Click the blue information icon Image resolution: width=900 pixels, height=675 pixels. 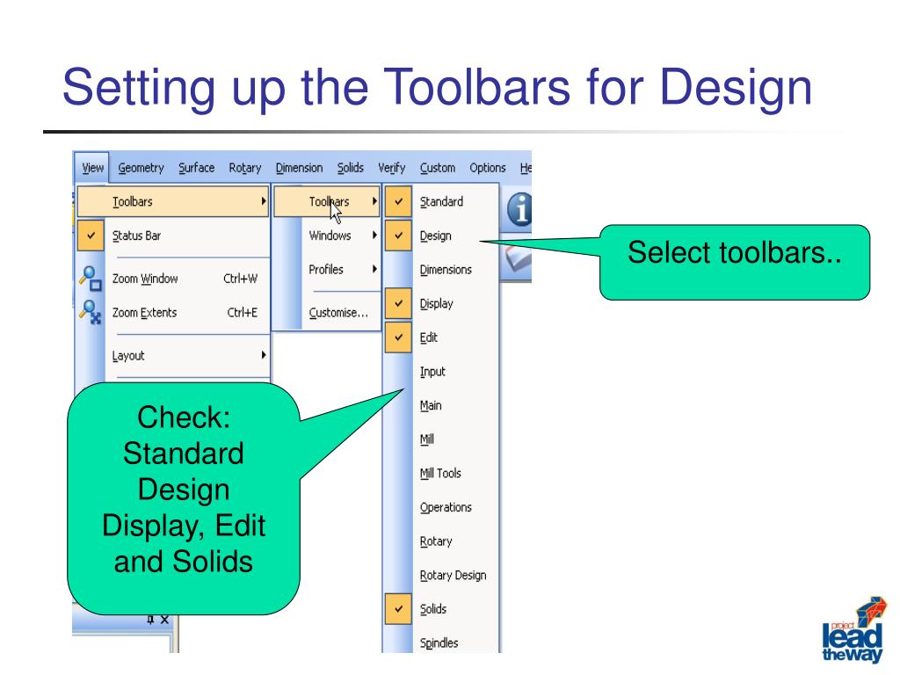coord(519,209)
